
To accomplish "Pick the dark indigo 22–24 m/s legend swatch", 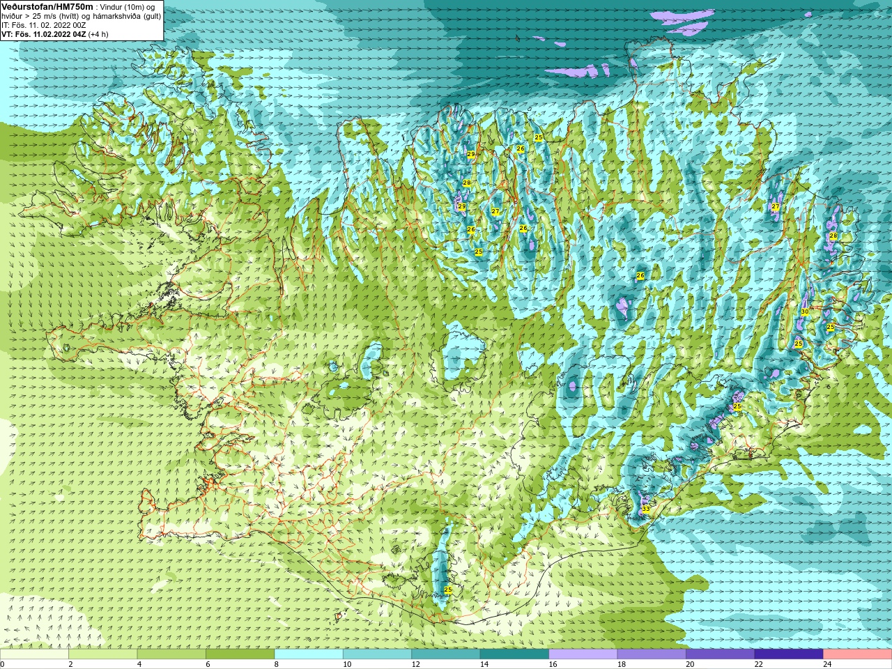I will point(789,654).
